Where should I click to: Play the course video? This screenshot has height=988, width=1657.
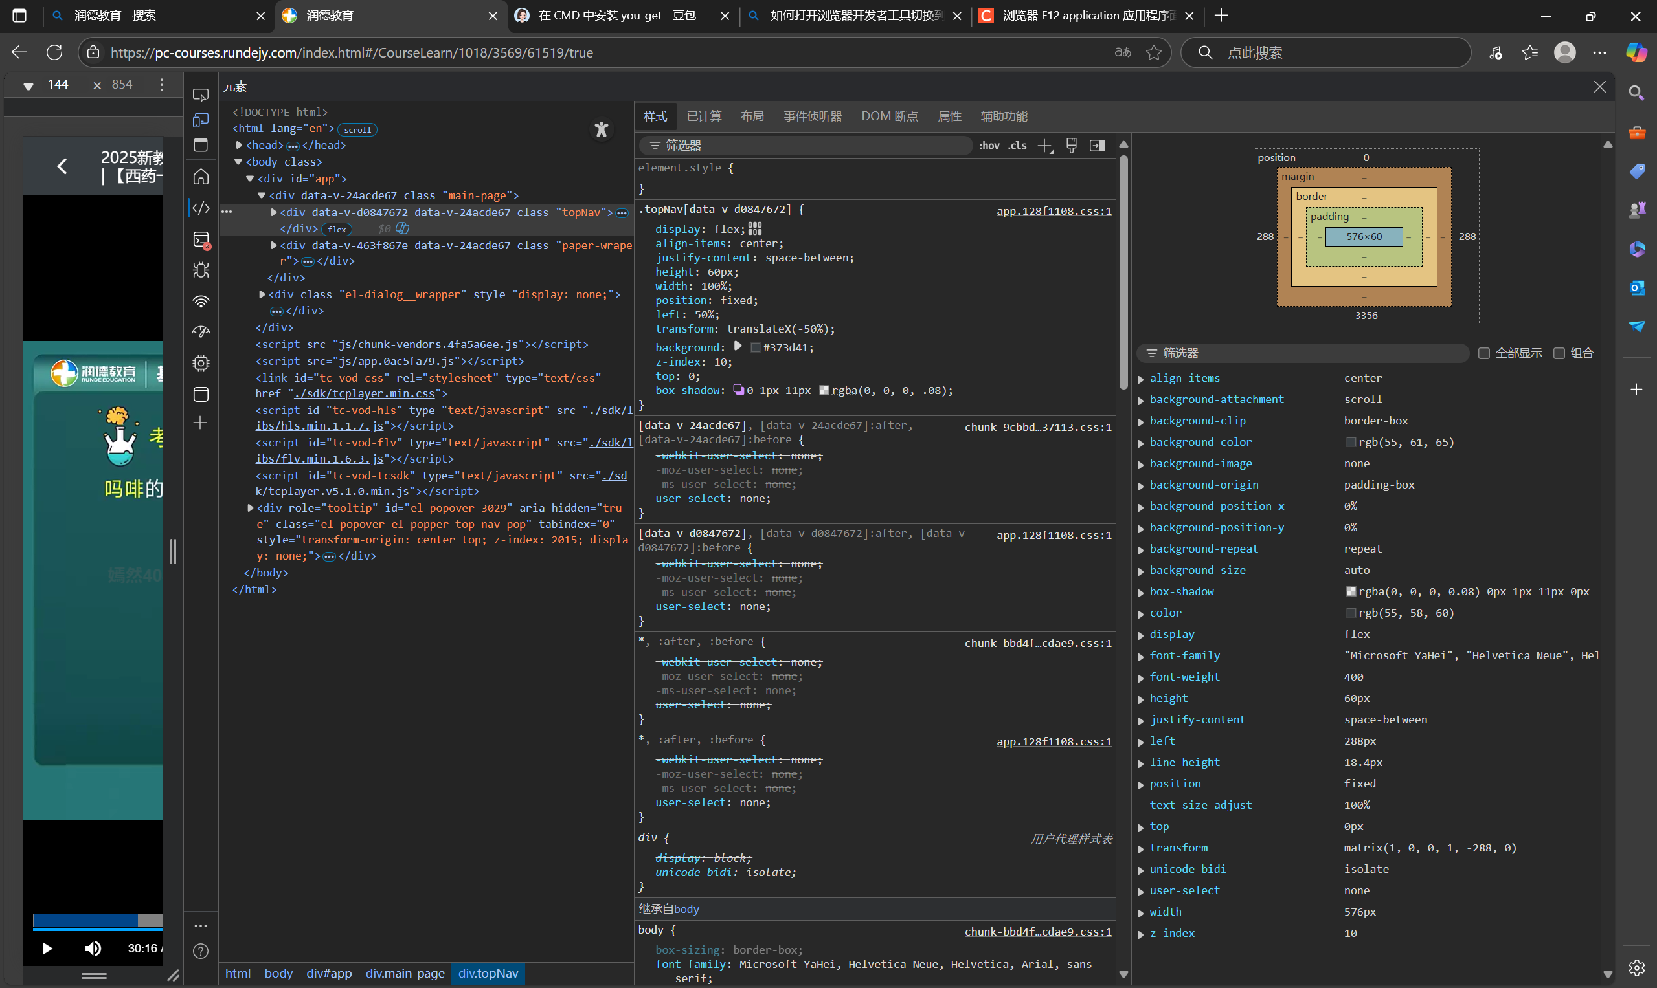tap(47, 948)
